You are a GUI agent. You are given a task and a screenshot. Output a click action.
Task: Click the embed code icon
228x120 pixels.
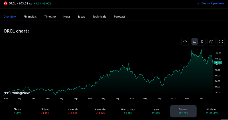(x=185, y=42)
